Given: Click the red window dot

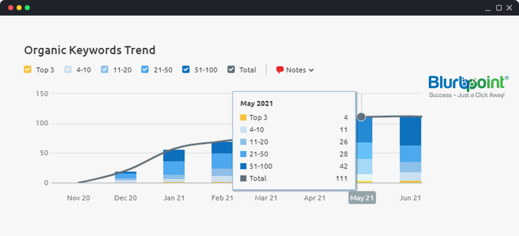Looking at the screenshot, I should coord(11,8).
